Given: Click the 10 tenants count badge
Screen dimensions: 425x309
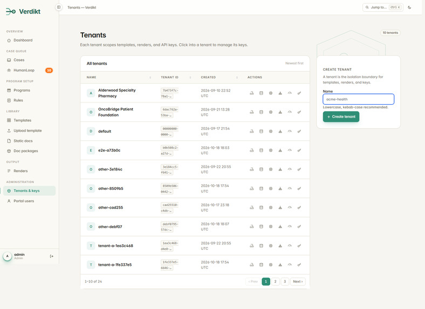Looking at the screenshot, I should [390, 33].
